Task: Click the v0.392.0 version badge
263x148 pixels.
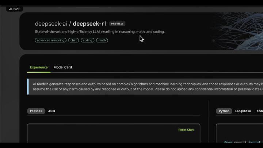Action: tap(15, 9)
